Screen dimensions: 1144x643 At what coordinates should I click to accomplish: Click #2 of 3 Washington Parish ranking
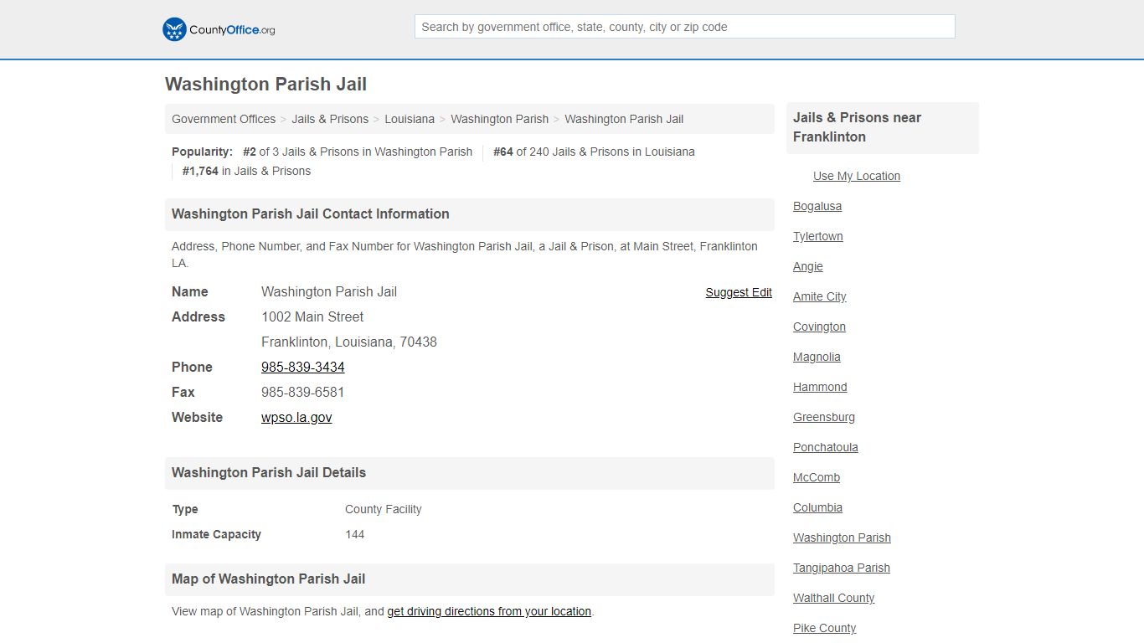coord(358,152)
